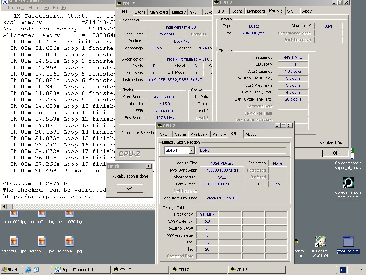This screenshot has height=275, width=366.
Task: Click the chip icon in the CPU-Z Memory window title bar
Action: click(x=216, y=3)
